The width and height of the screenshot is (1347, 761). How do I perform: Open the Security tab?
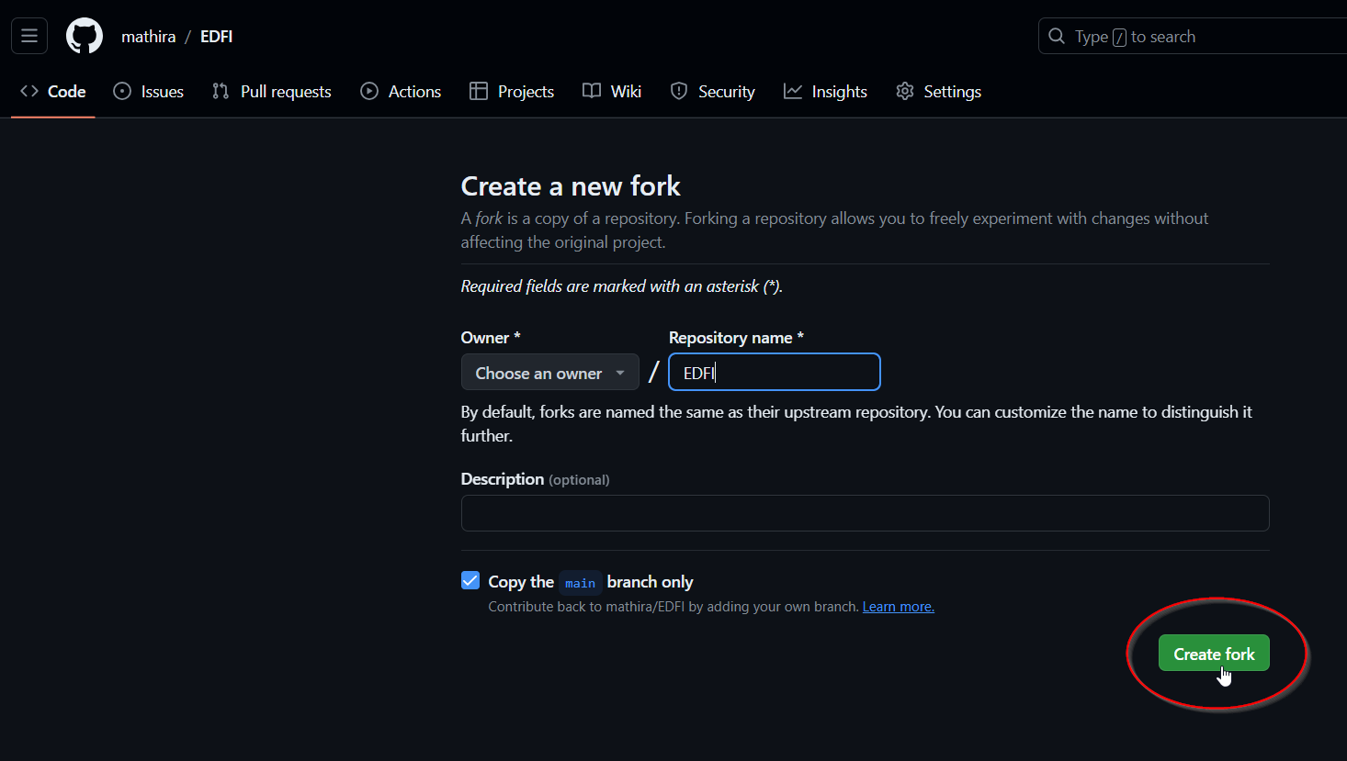[x=713, y=92]
